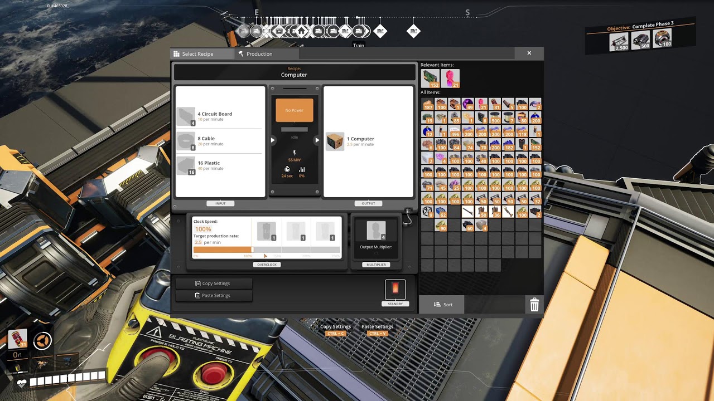This screenshot has height=401, width=714.
Task: Select the inventory stack showing 45
Action: pos(441,185)
